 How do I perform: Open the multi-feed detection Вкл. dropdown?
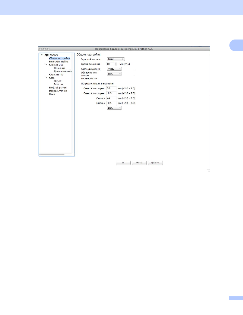[x=114, y=74]
